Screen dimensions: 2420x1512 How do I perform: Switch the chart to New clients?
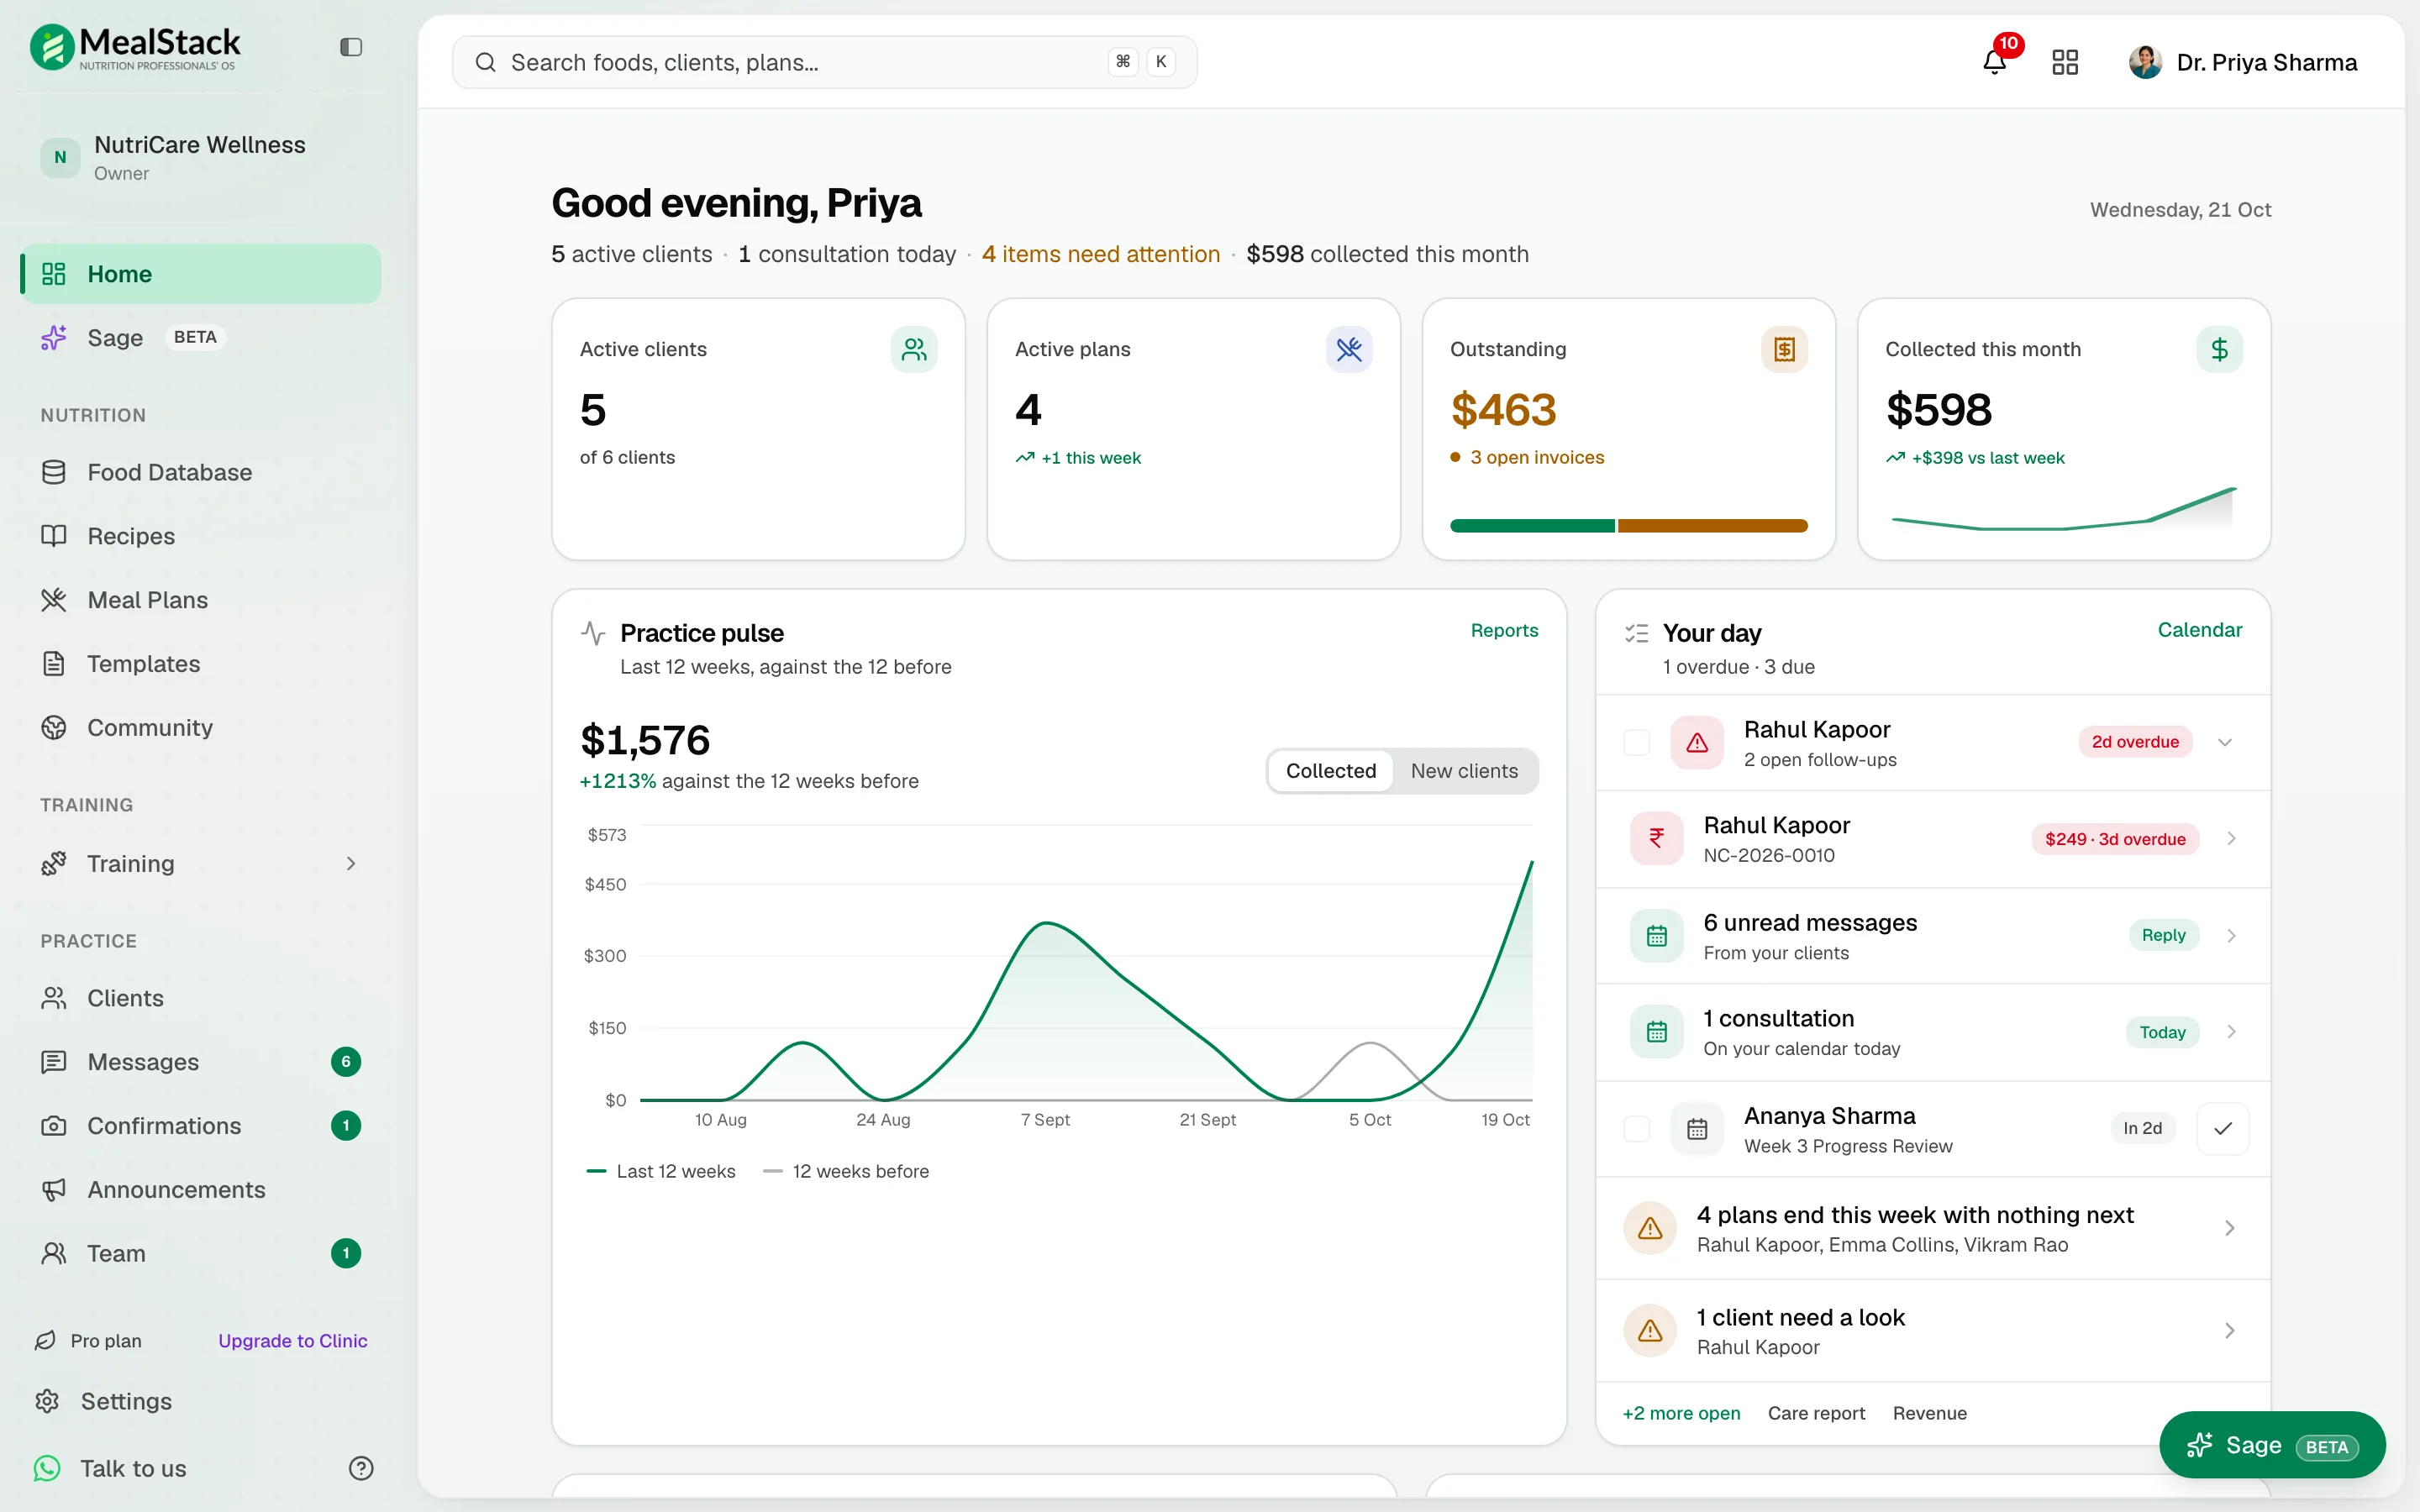click(x=1464, y=771)
